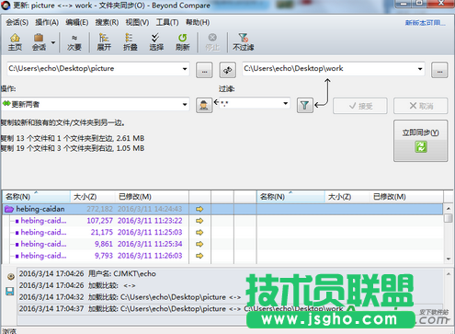Click copy-right arrow on 107,257 row
455x334 pixels.
point(199,221)
